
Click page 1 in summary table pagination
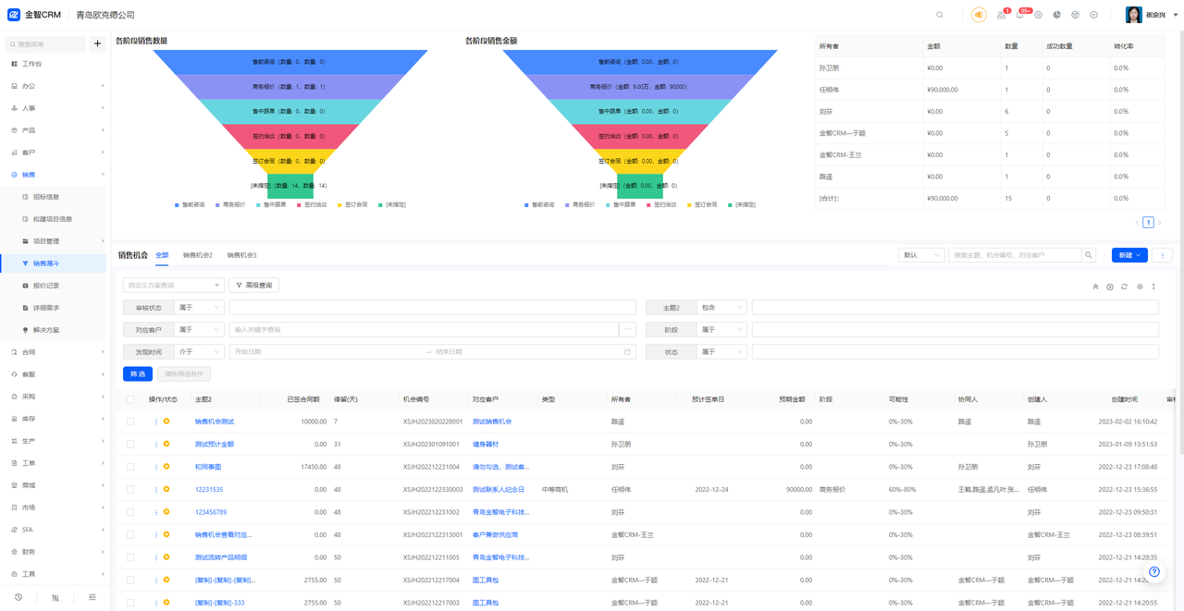pos(1148,222)
